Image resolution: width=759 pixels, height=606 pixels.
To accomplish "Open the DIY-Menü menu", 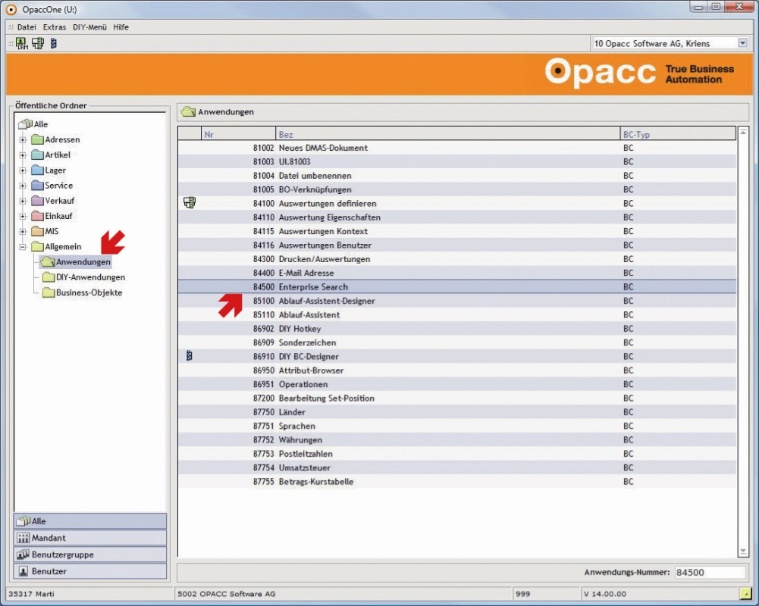I will coord(91,27).
